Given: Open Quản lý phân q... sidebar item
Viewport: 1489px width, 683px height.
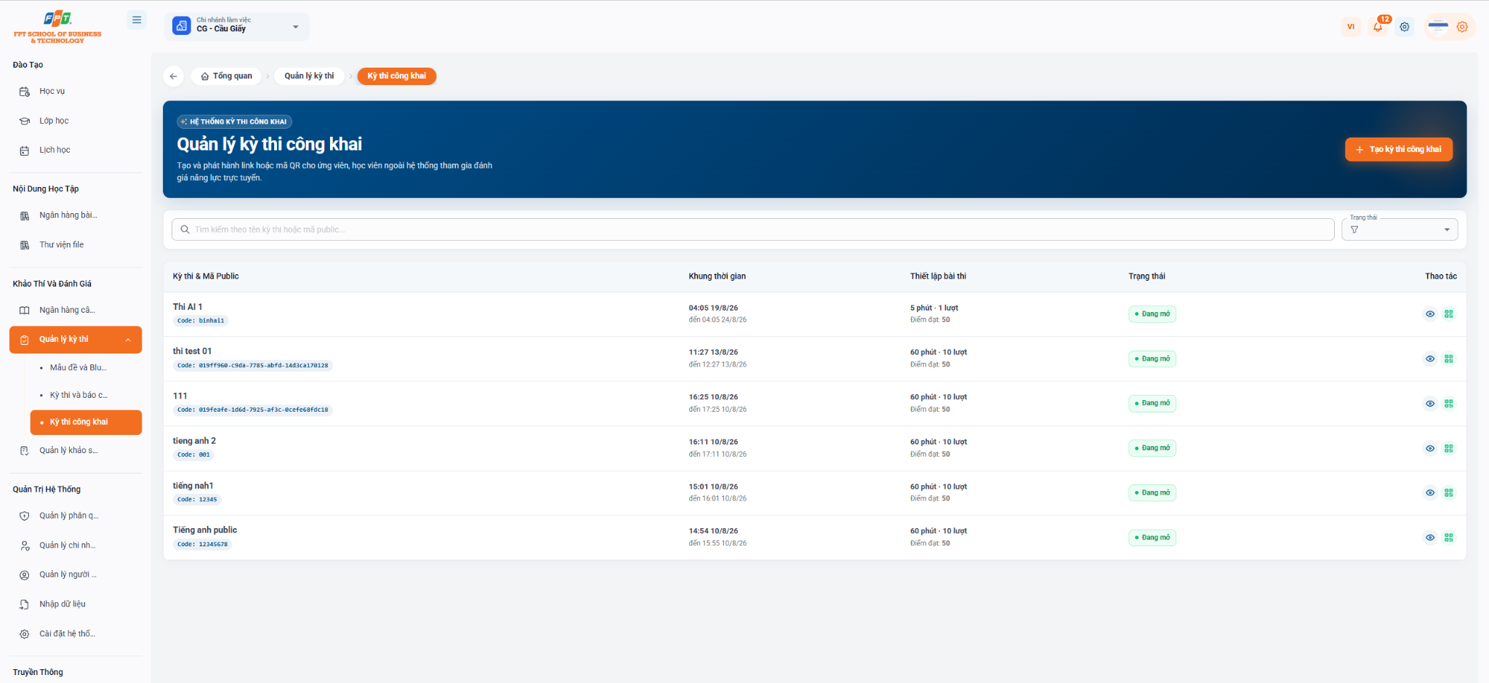Looking at the screenshot, I should [x=76, y=516].
